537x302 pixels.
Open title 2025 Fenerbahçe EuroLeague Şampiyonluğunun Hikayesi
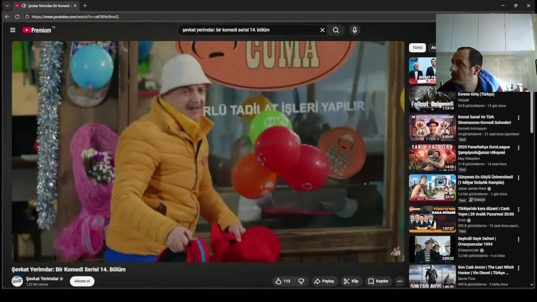484,150
